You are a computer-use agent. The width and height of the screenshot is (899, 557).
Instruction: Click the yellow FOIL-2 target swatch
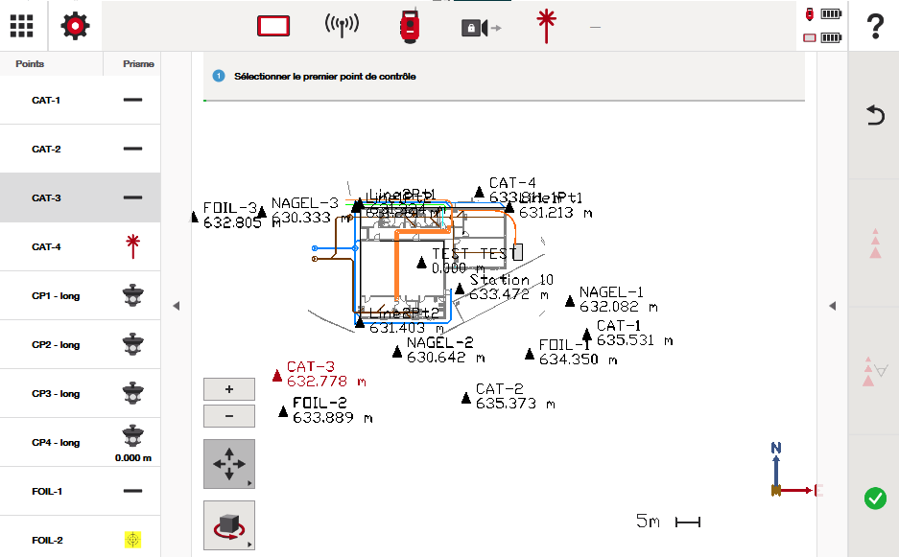[x=132, y=540]
